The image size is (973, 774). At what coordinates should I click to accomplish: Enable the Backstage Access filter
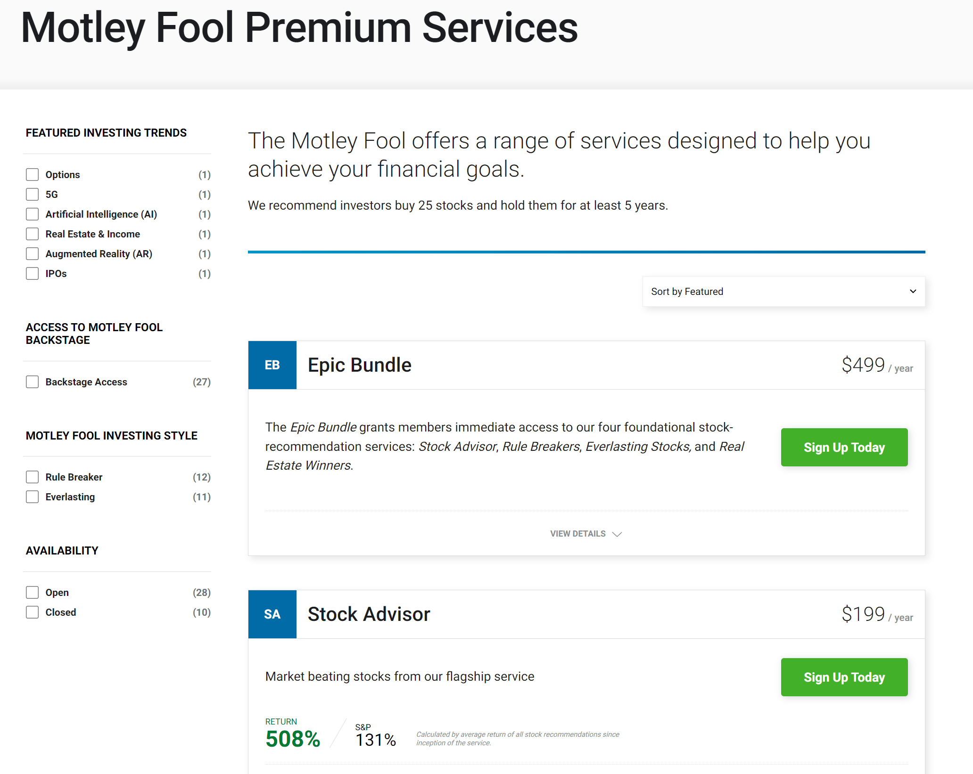click(x=33, y=382)
